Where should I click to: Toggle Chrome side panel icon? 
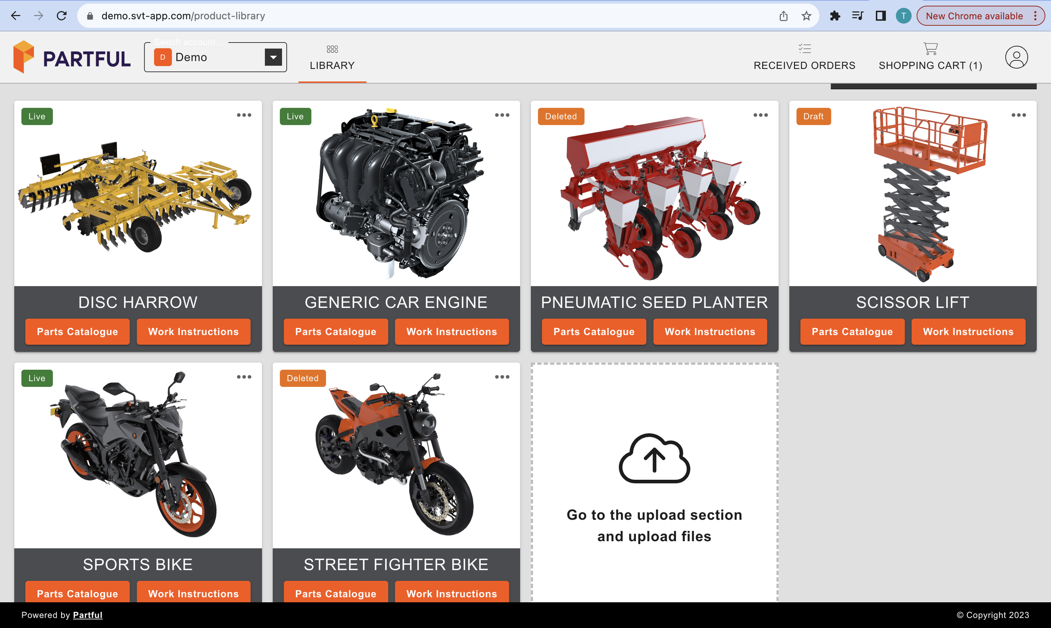click(x=880, y=16)
